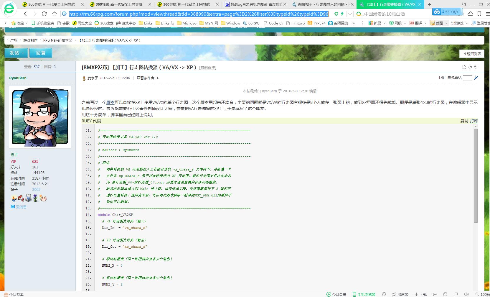490x297 pixels.
Task: Open the RyanBern username link
Action: click(18, 78)
